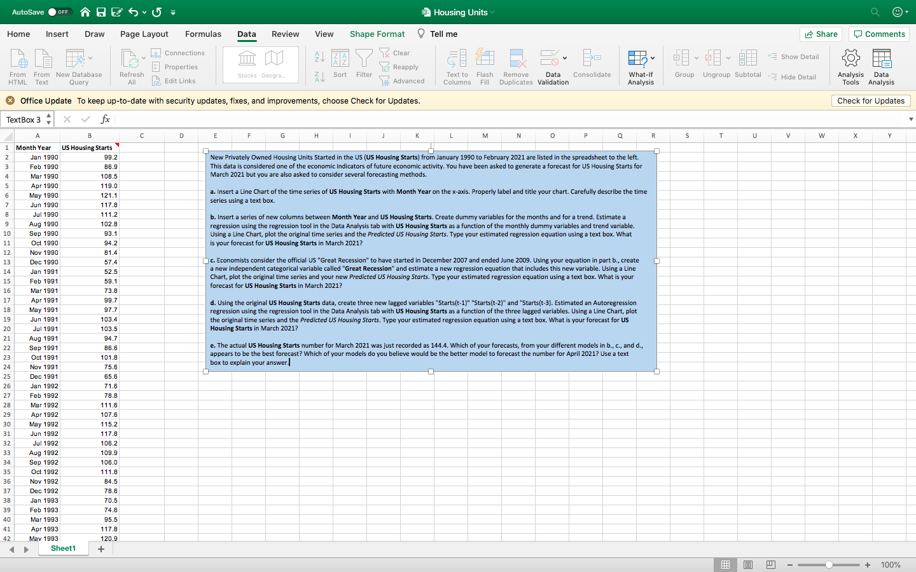Image resolution: width=916 pixels, height=572 pixels.
Task: Click Edit Links
Action: [174, 81]
